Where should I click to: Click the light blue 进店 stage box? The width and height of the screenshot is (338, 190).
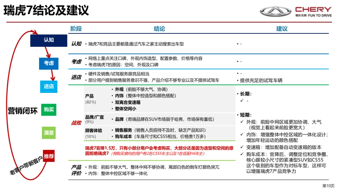point(48,87)
